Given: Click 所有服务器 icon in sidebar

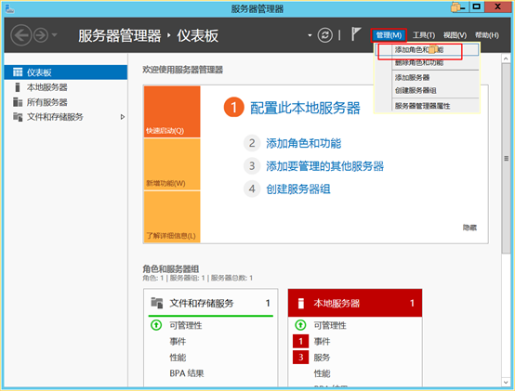Looking at the screenshot, I should (x=18, y=102).
